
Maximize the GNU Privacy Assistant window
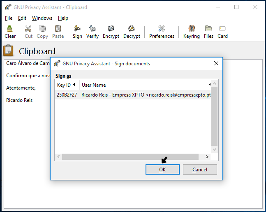236,7
